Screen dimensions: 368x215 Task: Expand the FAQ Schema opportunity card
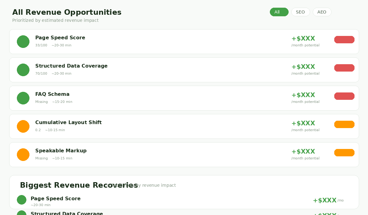tap(184, 98)
